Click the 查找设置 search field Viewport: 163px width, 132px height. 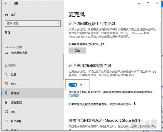33,23
